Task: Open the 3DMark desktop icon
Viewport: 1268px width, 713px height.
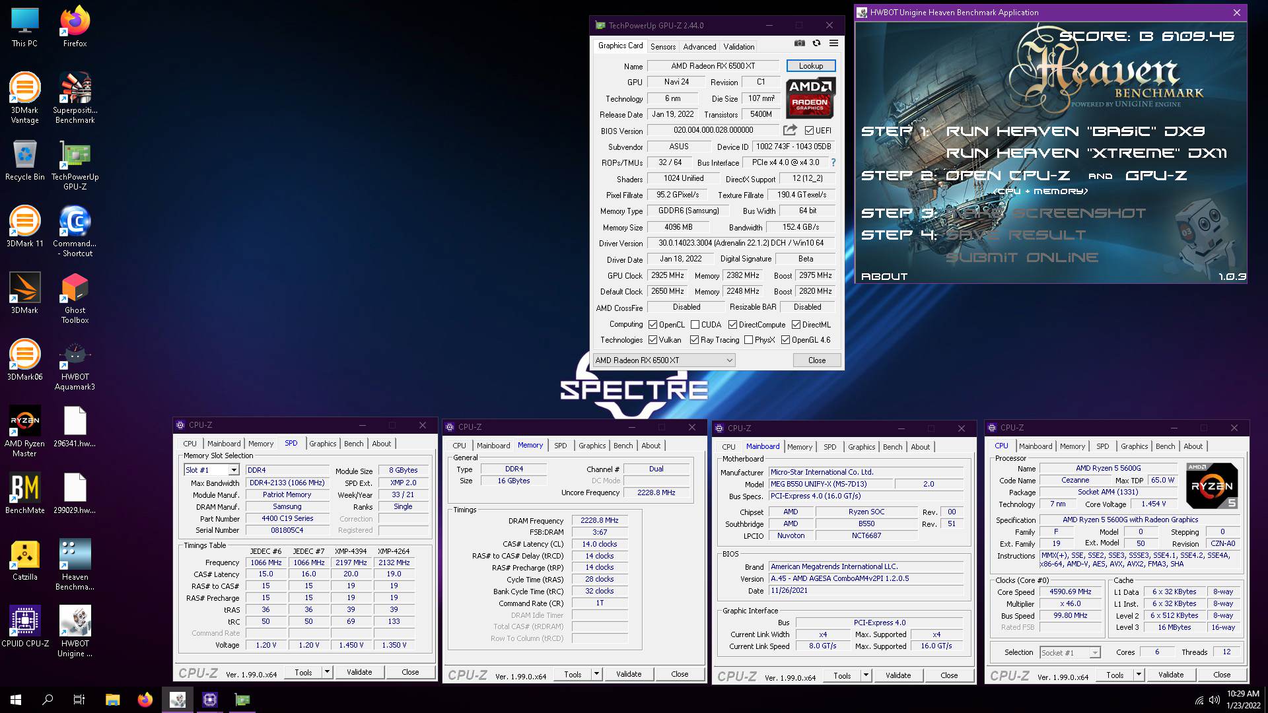Action: [x=24, y=294]
